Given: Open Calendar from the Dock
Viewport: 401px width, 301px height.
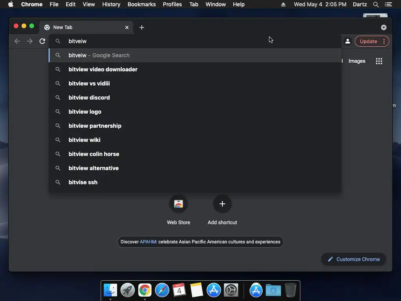Looking at the screenshot, I should point(179,290).
